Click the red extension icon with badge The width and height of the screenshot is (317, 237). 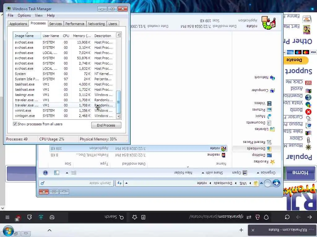[x=18, y=218]
